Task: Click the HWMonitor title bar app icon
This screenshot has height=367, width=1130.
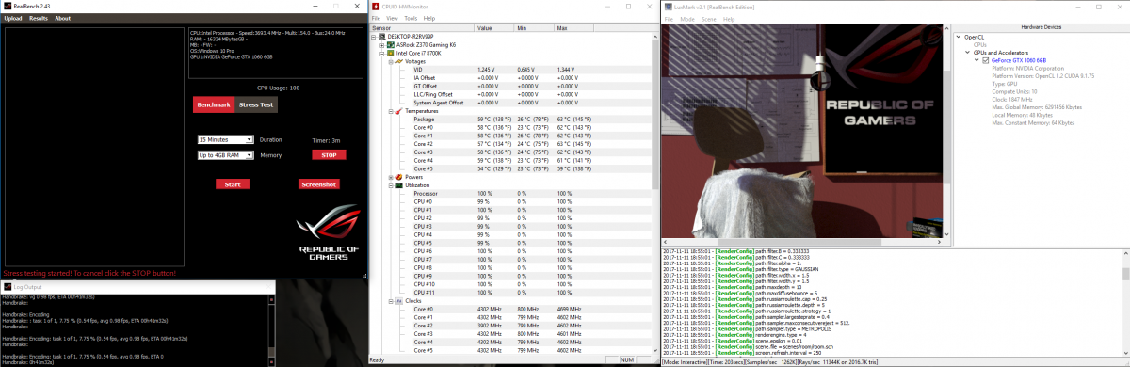Action: [376, 6]
